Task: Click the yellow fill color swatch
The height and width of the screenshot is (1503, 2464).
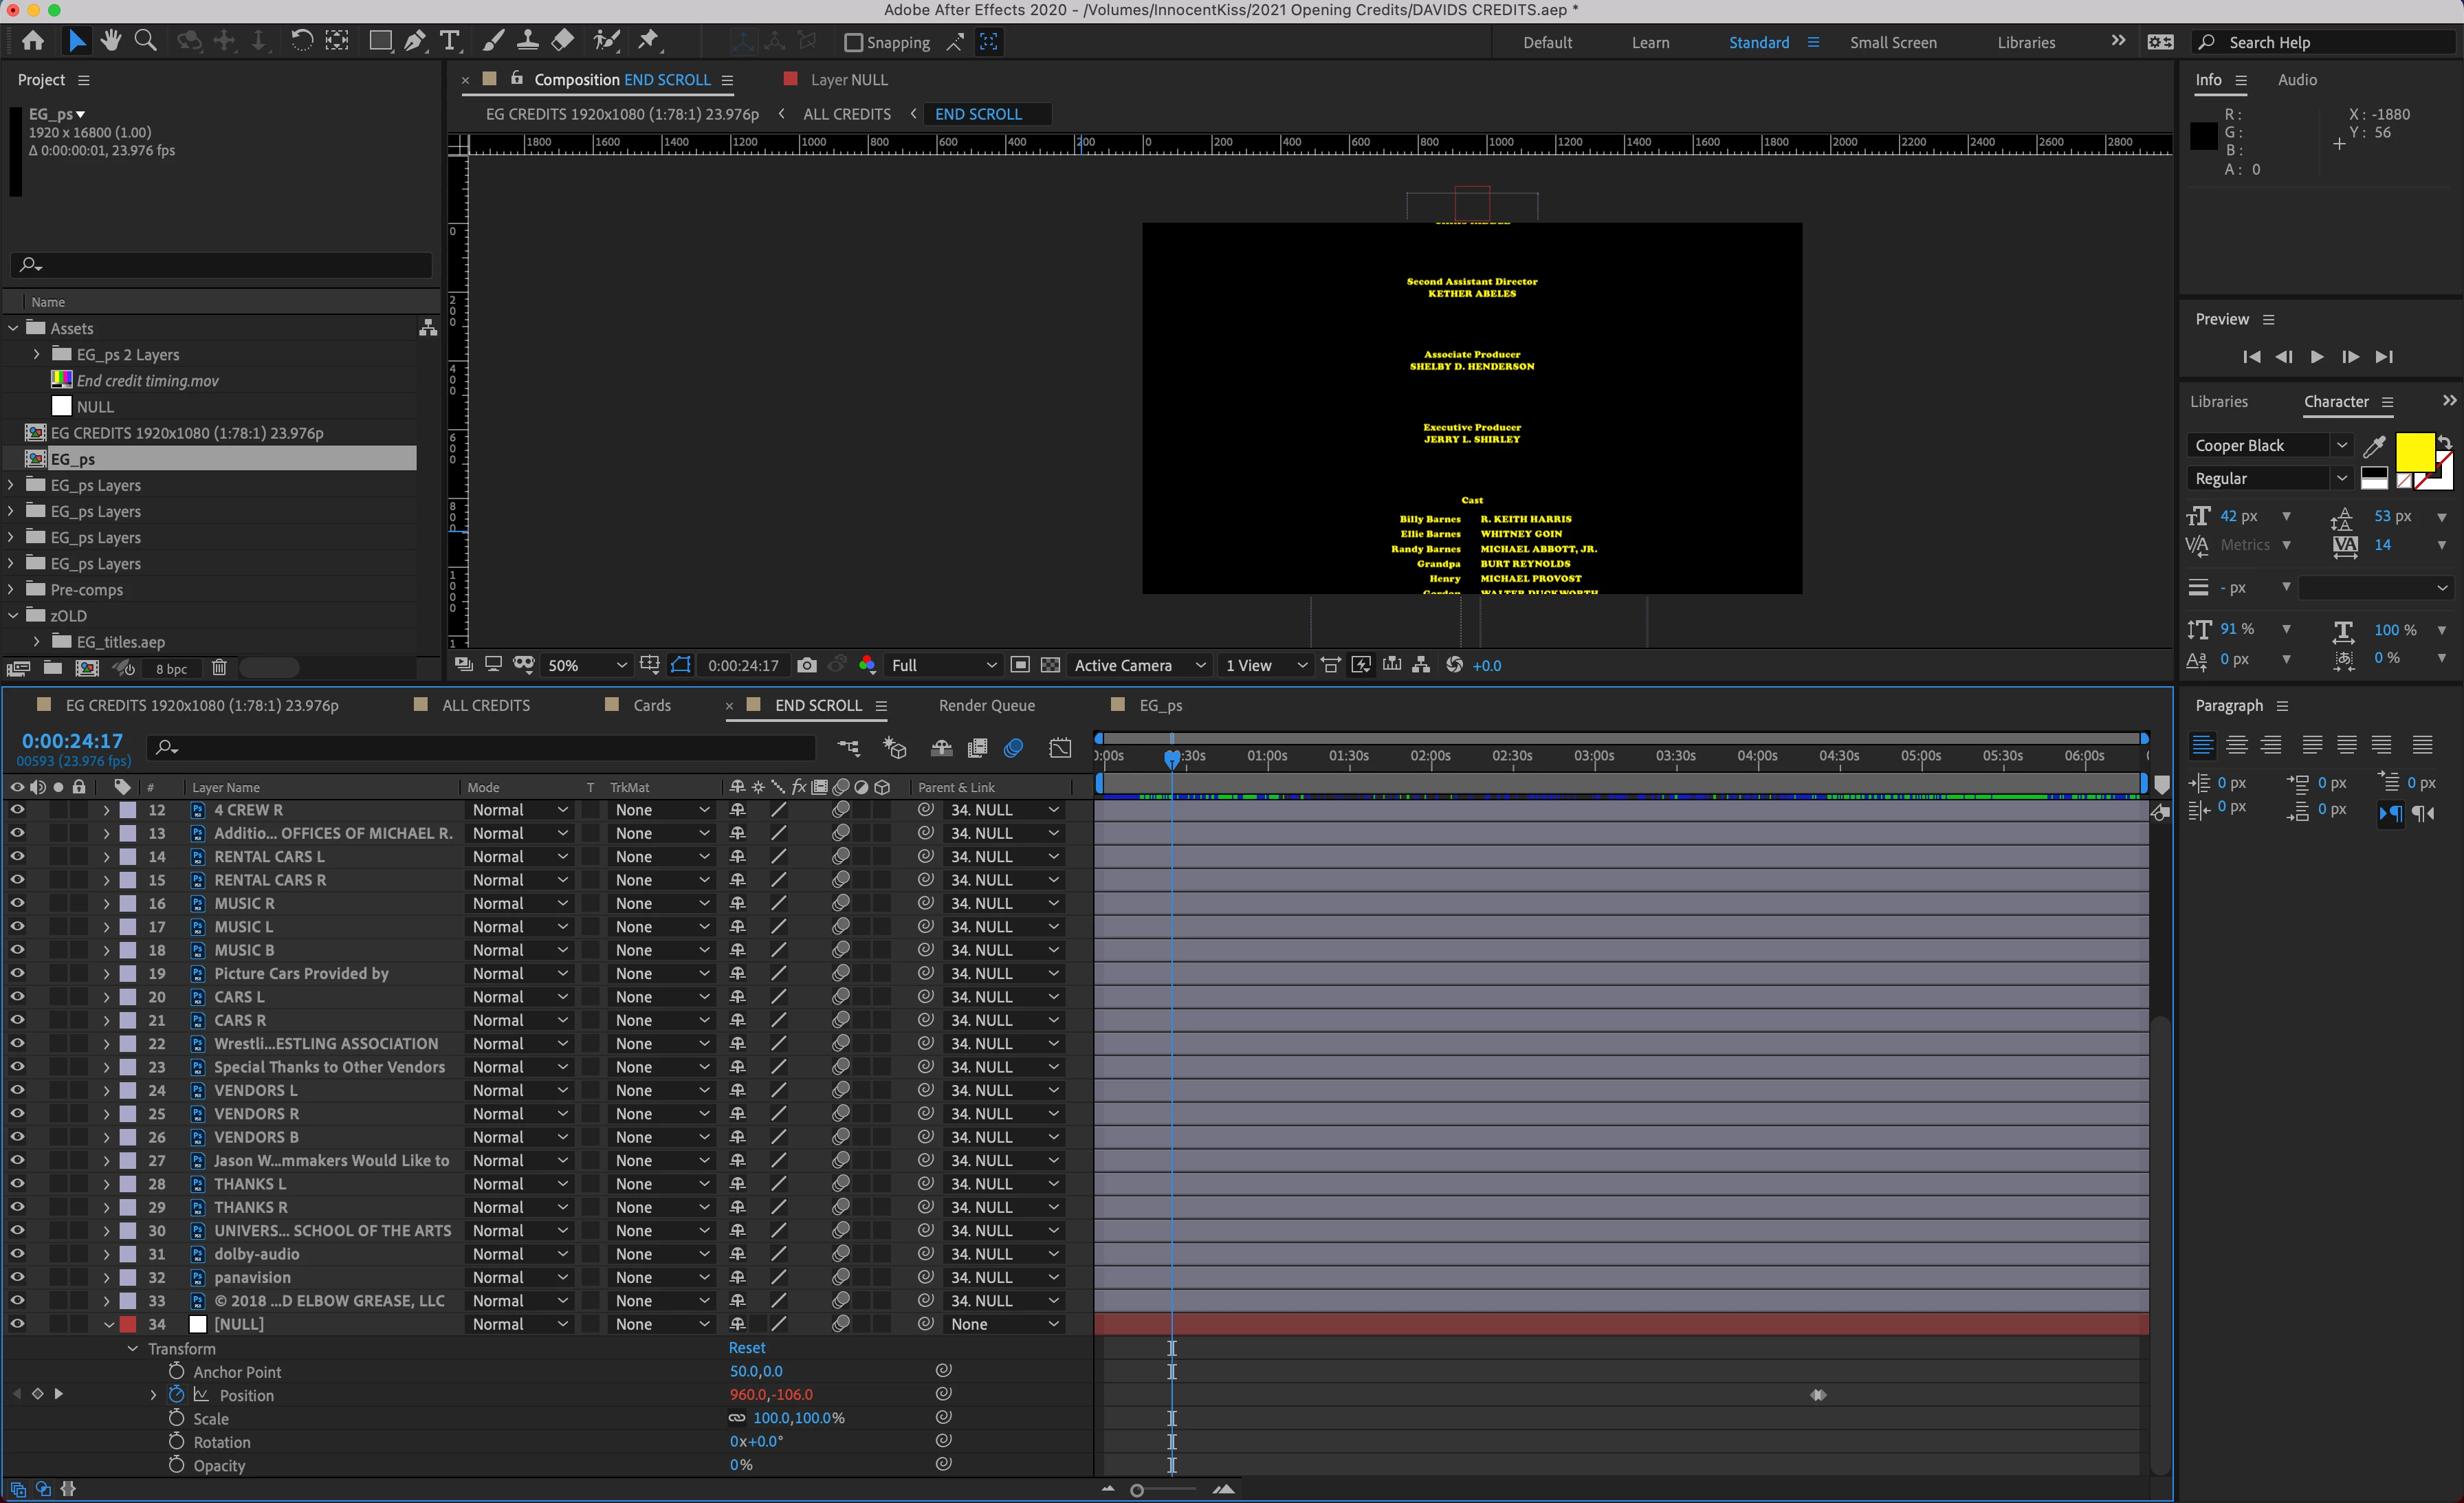Action: click(2414, 453)
